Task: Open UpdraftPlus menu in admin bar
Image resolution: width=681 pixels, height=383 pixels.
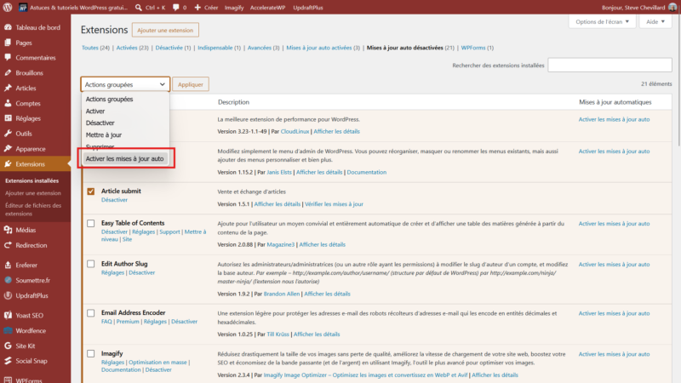Action: click(x=308, y=8)
